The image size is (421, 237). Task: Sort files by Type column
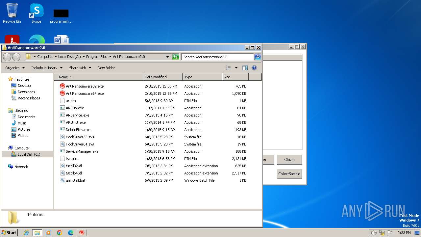click(x=202, y=77)
